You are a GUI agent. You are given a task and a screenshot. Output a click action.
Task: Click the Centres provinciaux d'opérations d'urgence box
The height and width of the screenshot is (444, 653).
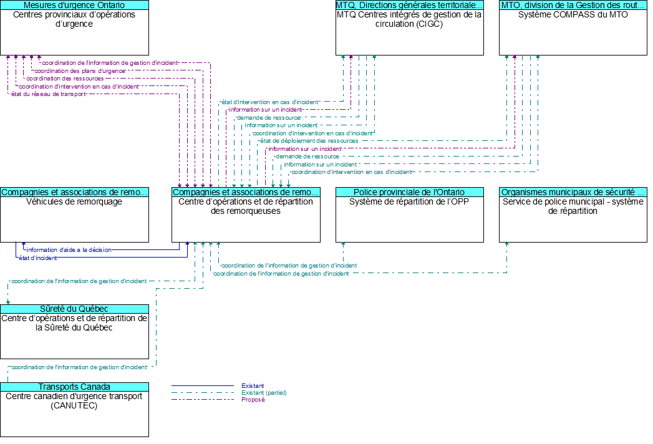click(x=74, y=32)
